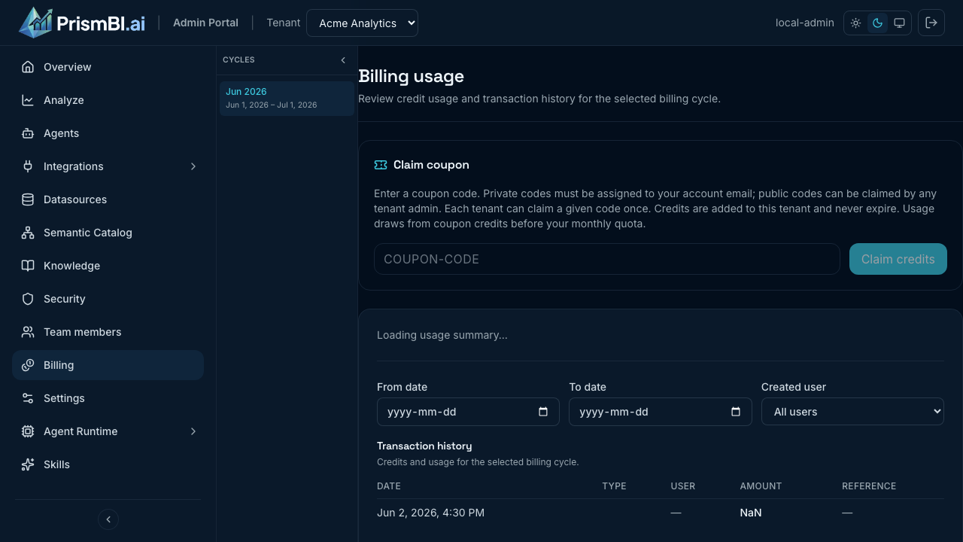Click the Agents robot icon

(x=28, y=133)
